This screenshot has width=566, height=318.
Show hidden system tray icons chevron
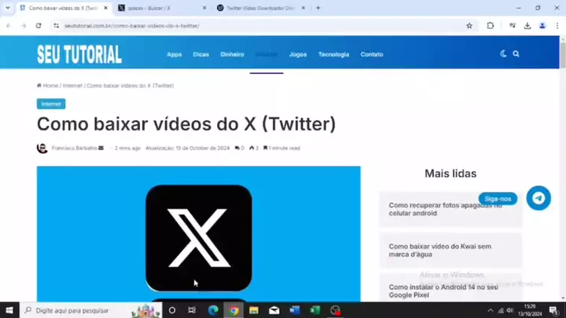(x=491, y=310)
